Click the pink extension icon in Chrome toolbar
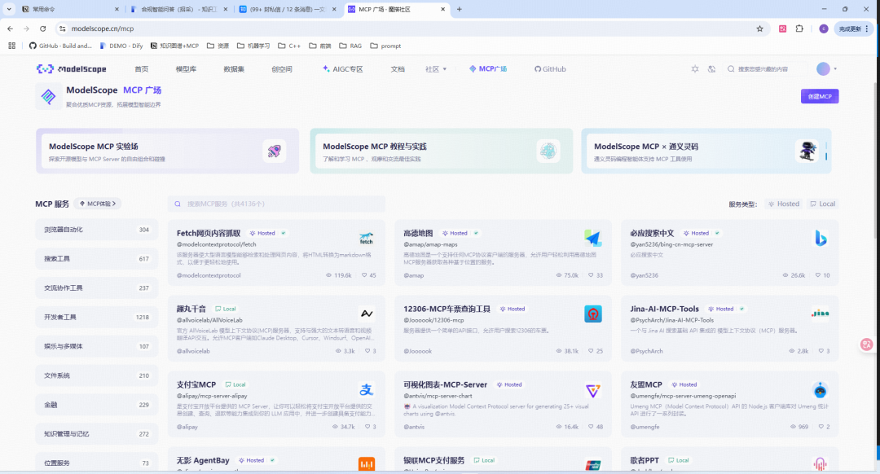 point(782,29)
